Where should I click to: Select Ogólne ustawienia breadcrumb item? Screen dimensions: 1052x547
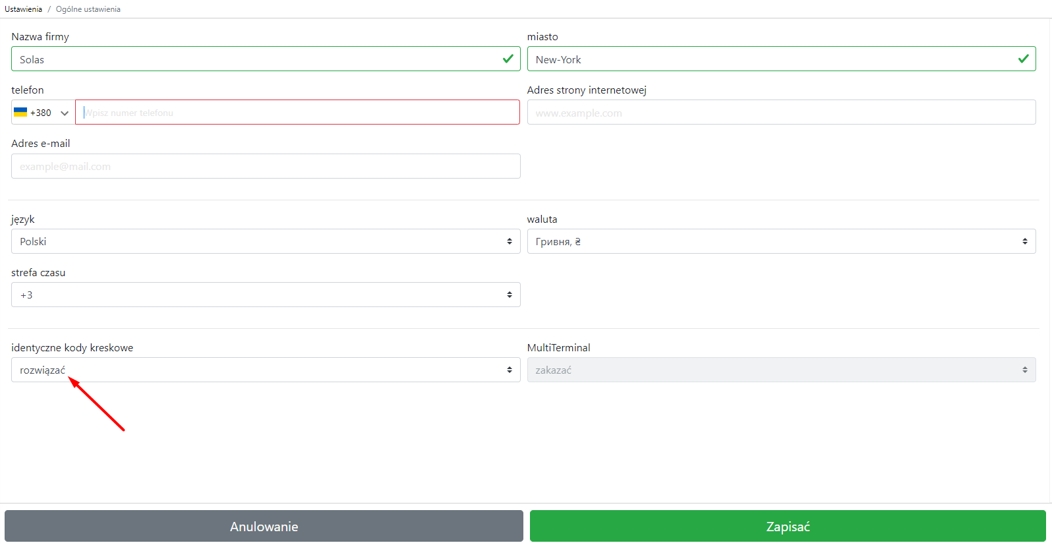click(x=88, y=9)
